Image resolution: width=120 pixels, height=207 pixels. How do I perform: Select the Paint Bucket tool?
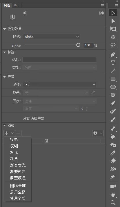pos(113,137)
